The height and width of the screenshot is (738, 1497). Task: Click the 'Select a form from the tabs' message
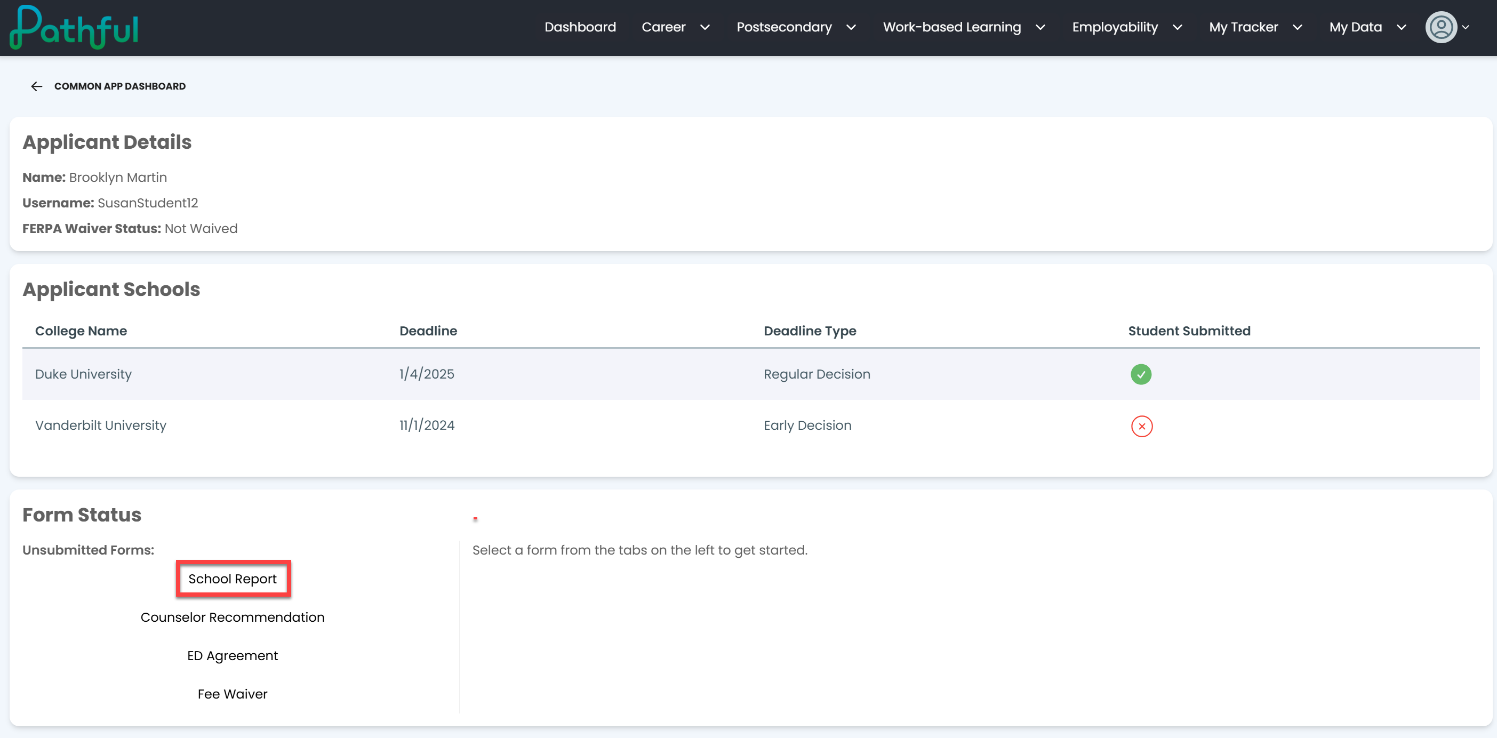coord(640,550)
